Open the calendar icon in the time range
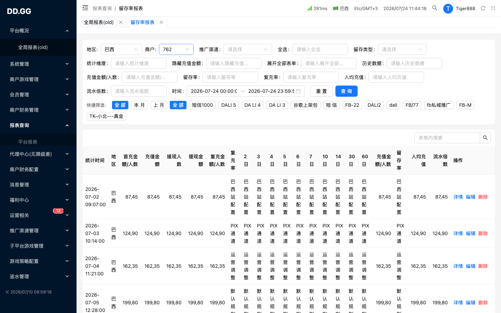 [x=298, y=91]
